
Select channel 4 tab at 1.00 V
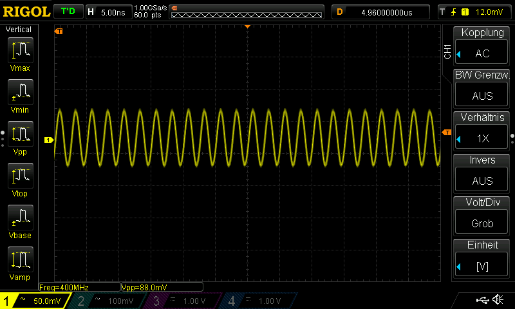259,301
